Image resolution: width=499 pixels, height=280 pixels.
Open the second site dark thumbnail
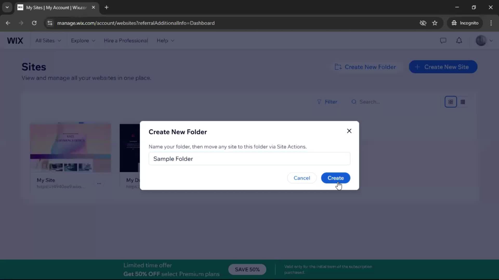coord(130,148)
